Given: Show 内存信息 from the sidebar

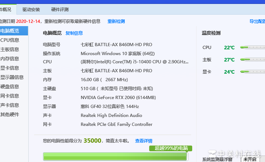Looking at the screenshot, I should 10,59.
